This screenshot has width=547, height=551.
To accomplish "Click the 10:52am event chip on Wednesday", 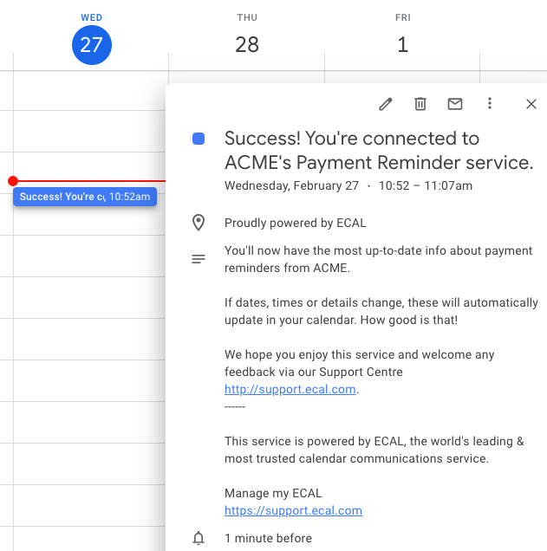I will click(85, 197).
